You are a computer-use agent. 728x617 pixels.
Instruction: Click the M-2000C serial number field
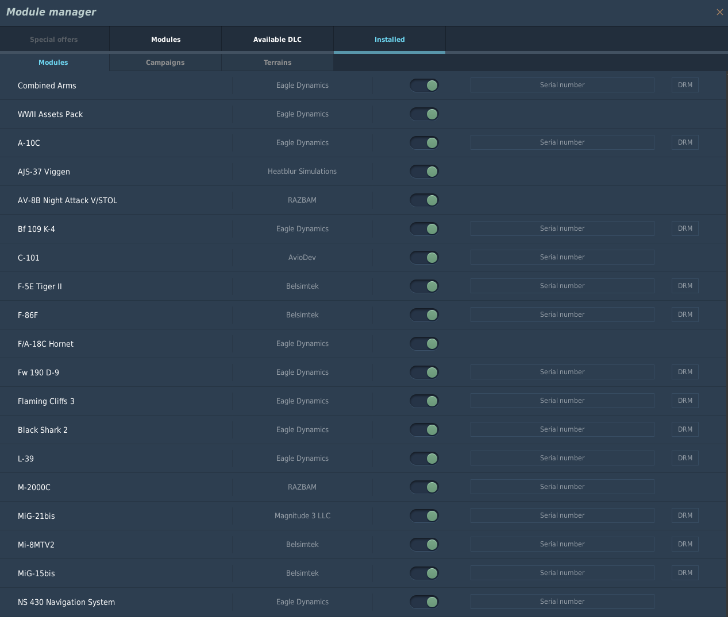[x=562, y=487]
